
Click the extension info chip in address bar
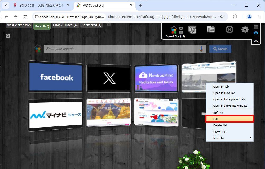[69, 17]
